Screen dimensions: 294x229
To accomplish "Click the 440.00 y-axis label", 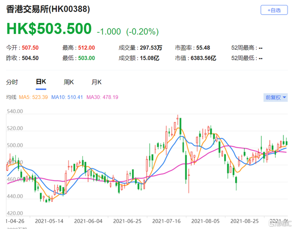I will coord(15,196).
